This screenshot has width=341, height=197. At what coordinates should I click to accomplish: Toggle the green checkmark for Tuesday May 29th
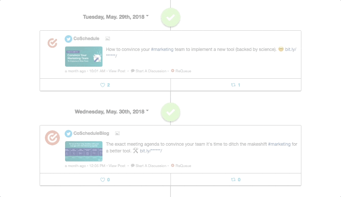coord(170,18)
